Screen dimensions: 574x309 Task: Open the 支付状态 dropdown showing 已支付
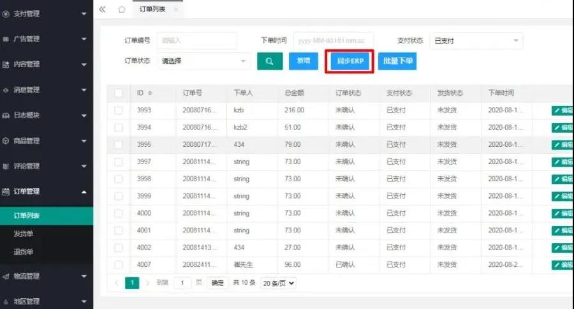click(x=476, y=41)
